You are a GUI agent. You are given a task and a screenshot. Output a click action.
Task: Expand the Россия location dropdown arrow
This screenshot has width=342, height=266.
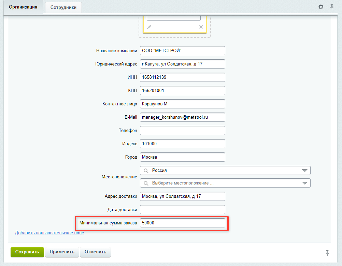305,171
